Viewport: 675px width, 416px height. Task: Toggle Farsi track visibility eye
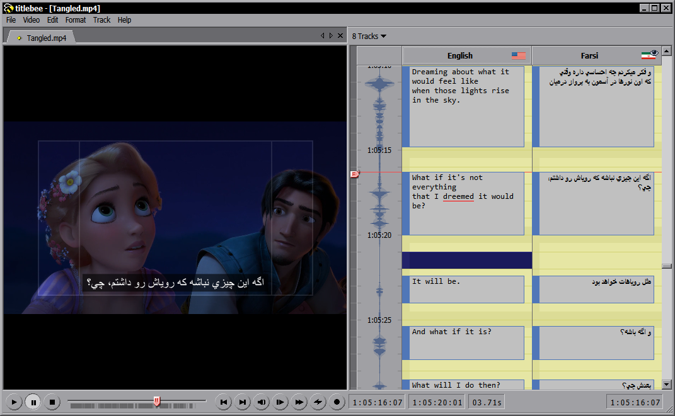(x=654, y=53)
